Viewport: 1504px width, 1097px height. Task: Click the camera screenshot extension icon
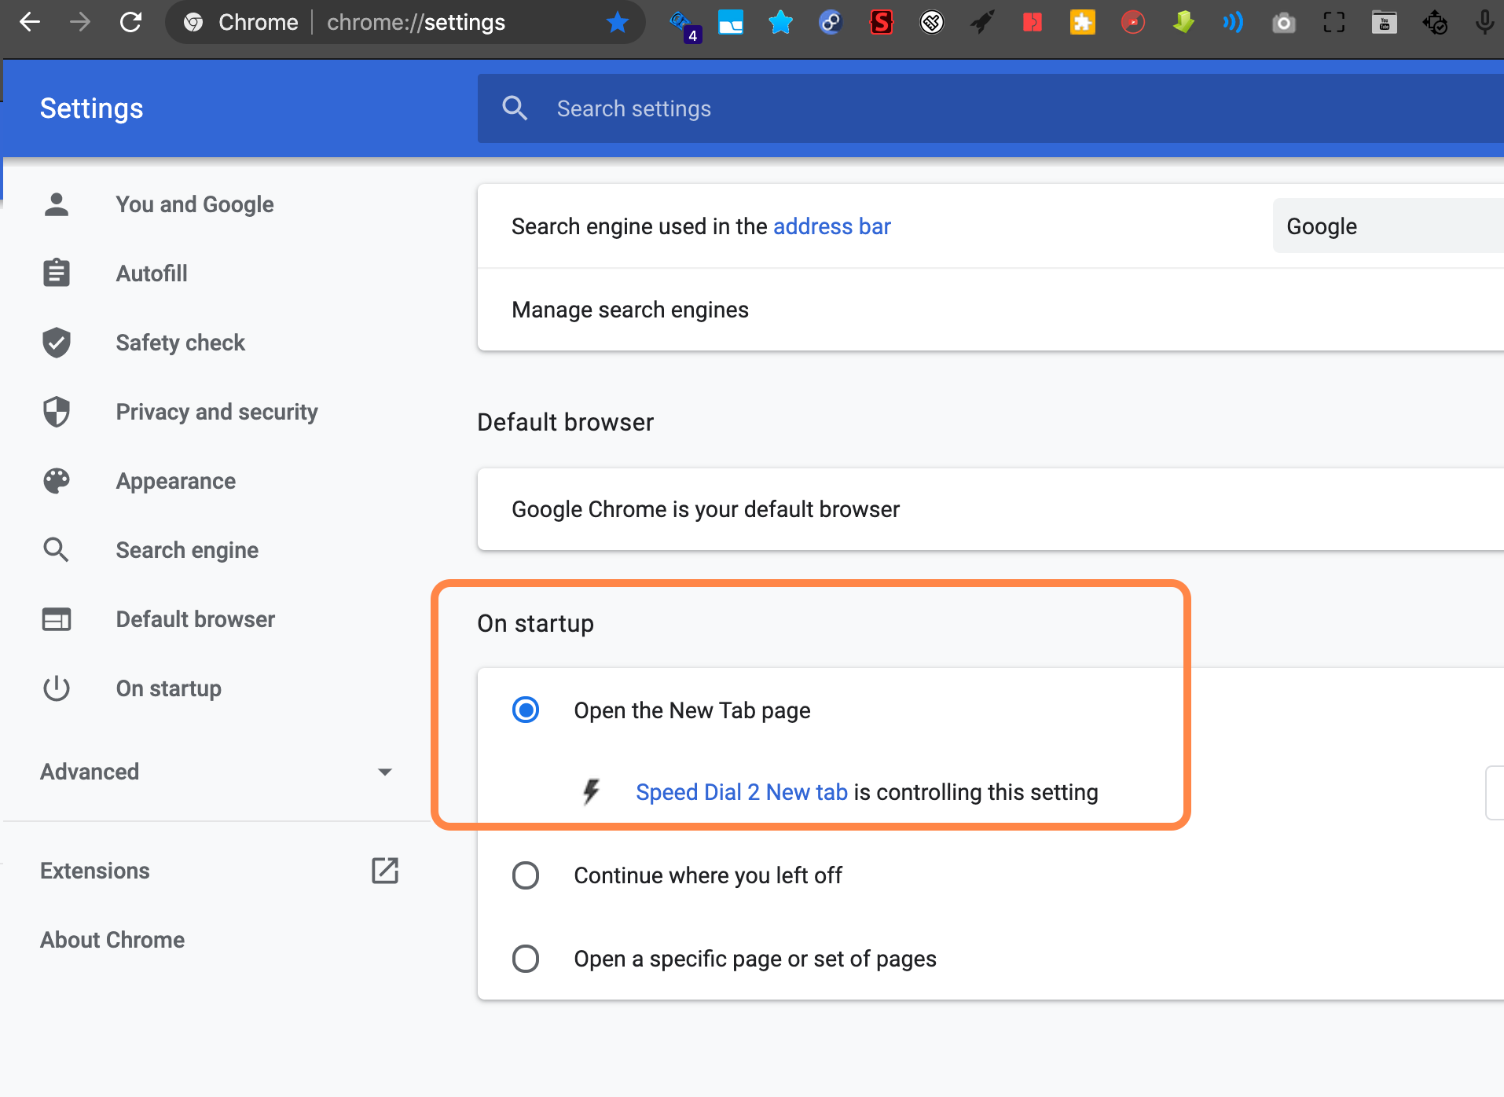[1284, 22]
